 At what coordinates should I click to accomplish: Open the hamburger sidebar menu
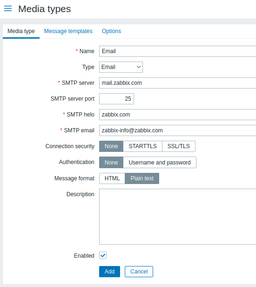[x=8, y=8]
